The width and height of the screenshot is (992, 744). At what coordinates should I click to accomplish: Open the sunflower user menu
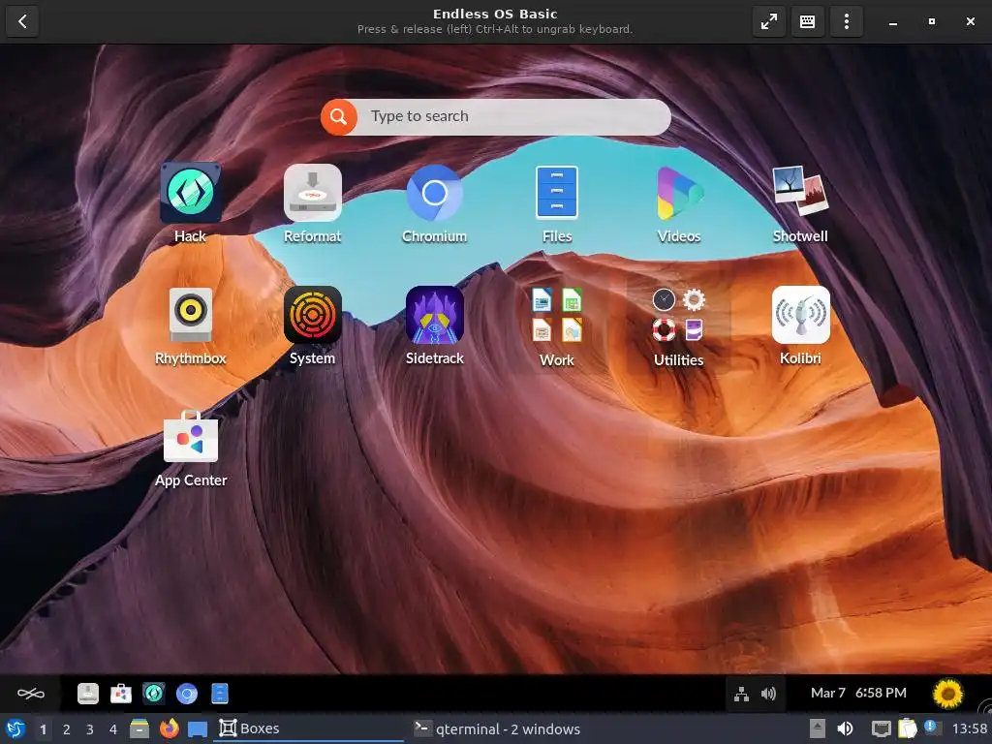tap(947, 694)
